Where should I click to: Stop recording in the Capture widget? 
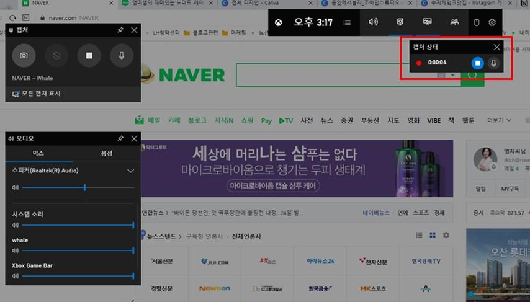(89, 55)
